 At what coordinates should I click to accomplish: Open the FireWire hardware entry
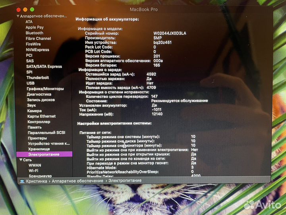tap(33, 44)
